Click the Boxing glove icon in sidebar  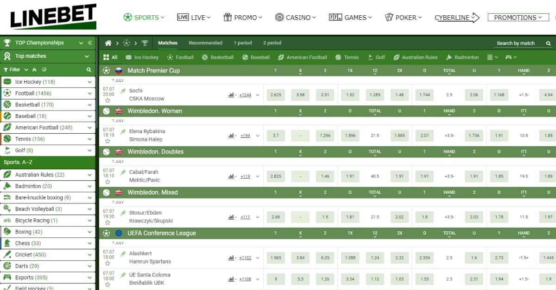(7, 232)
